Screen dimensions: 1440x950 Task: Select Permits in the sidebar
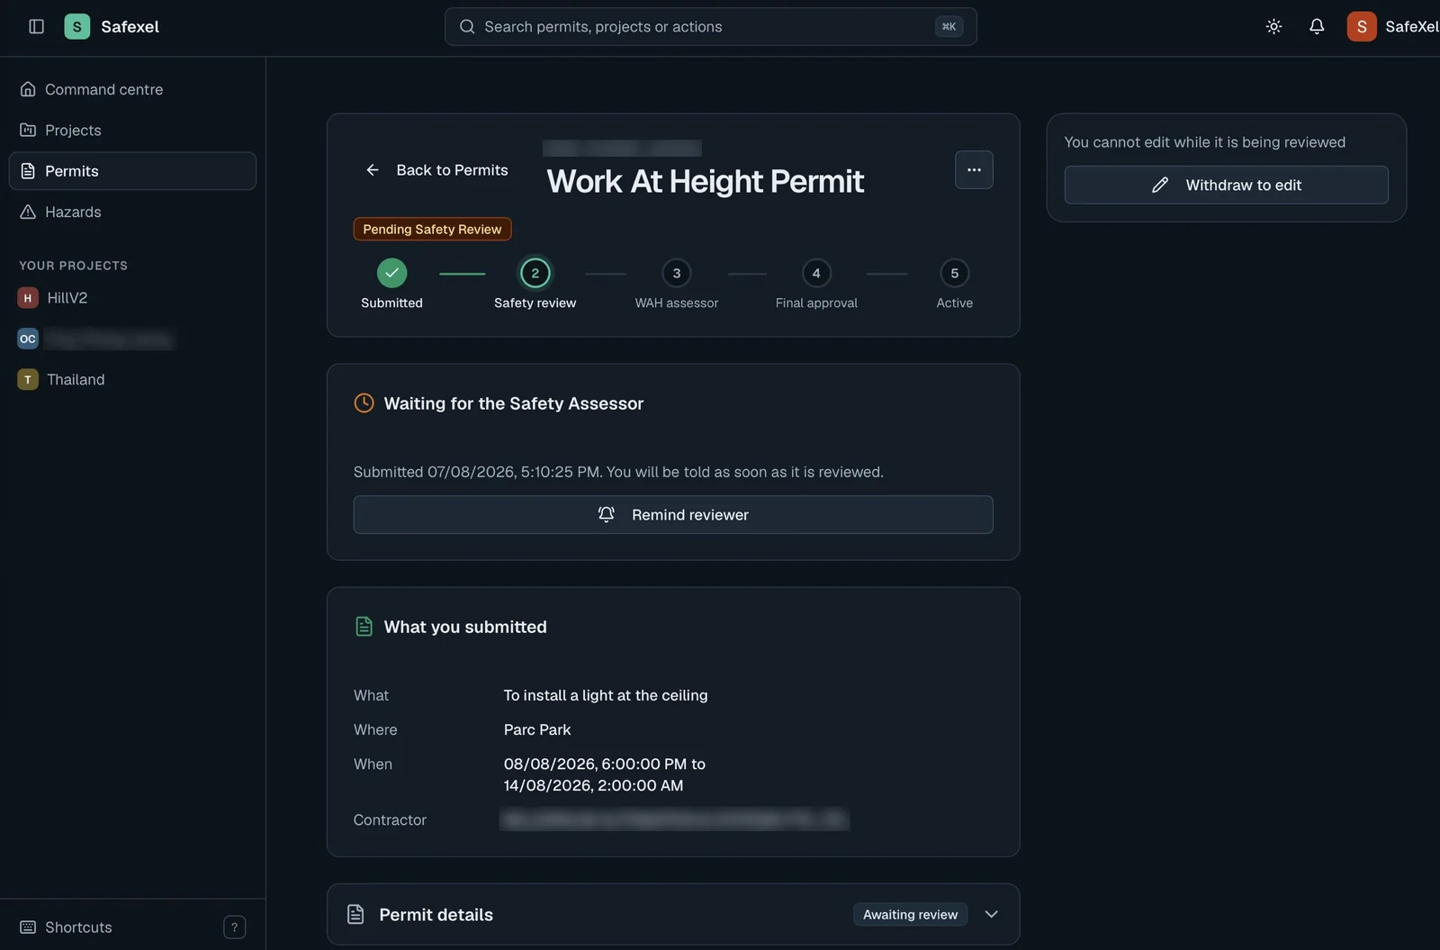tap(132, 170)
